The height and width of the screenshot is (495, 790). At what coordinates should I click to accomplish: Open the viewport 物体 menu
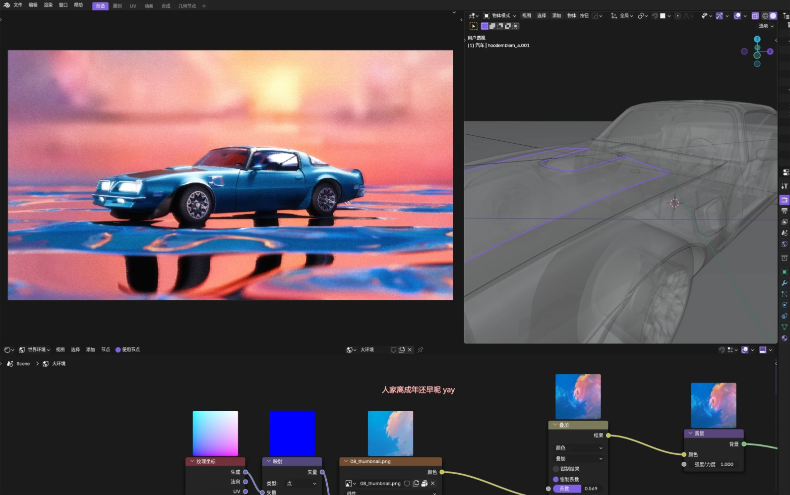pos(572,16)
